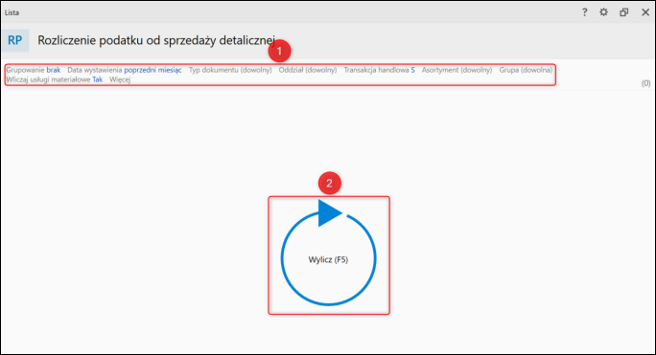Screen dimensions: 656x355
Task: Open Data wystawienia poprzedni miesiąc filter
Action: point(125,70)
